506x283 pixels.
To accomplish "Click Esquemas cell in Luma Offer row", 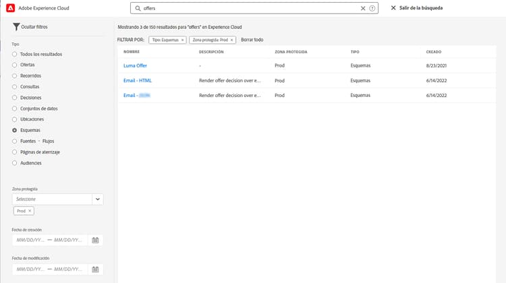I will click(360, 65).
